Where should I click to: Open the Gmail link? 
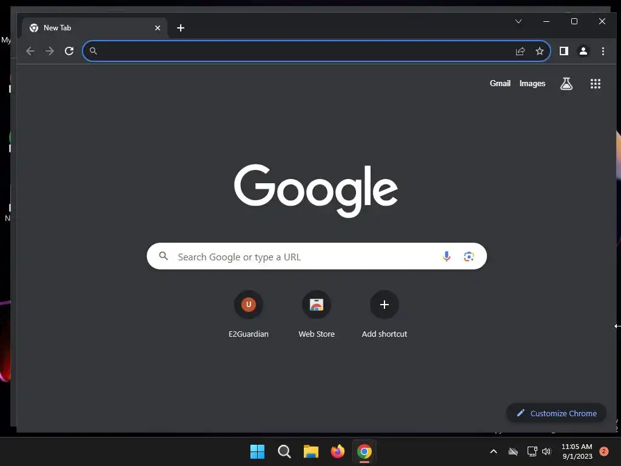tap(500, 83)
